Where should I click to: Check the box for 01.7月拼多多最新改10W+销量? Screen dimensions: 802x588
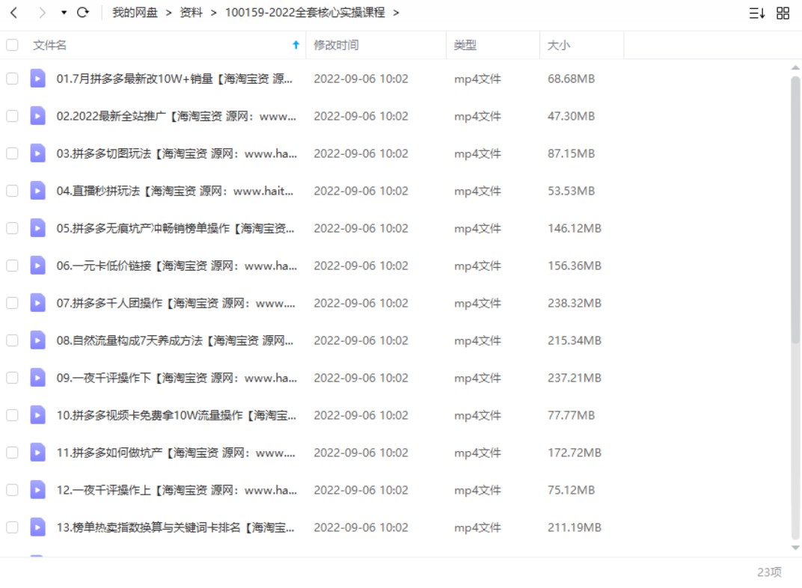coord(12,79)
